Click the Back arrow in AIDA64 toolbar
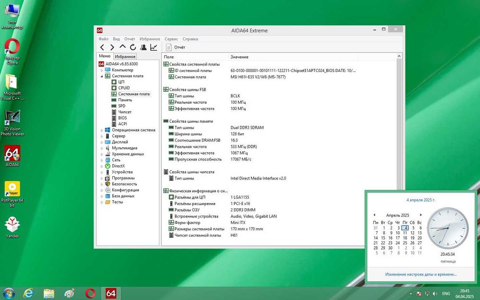This screenshot has width=480, height=300. coord(102,48)
